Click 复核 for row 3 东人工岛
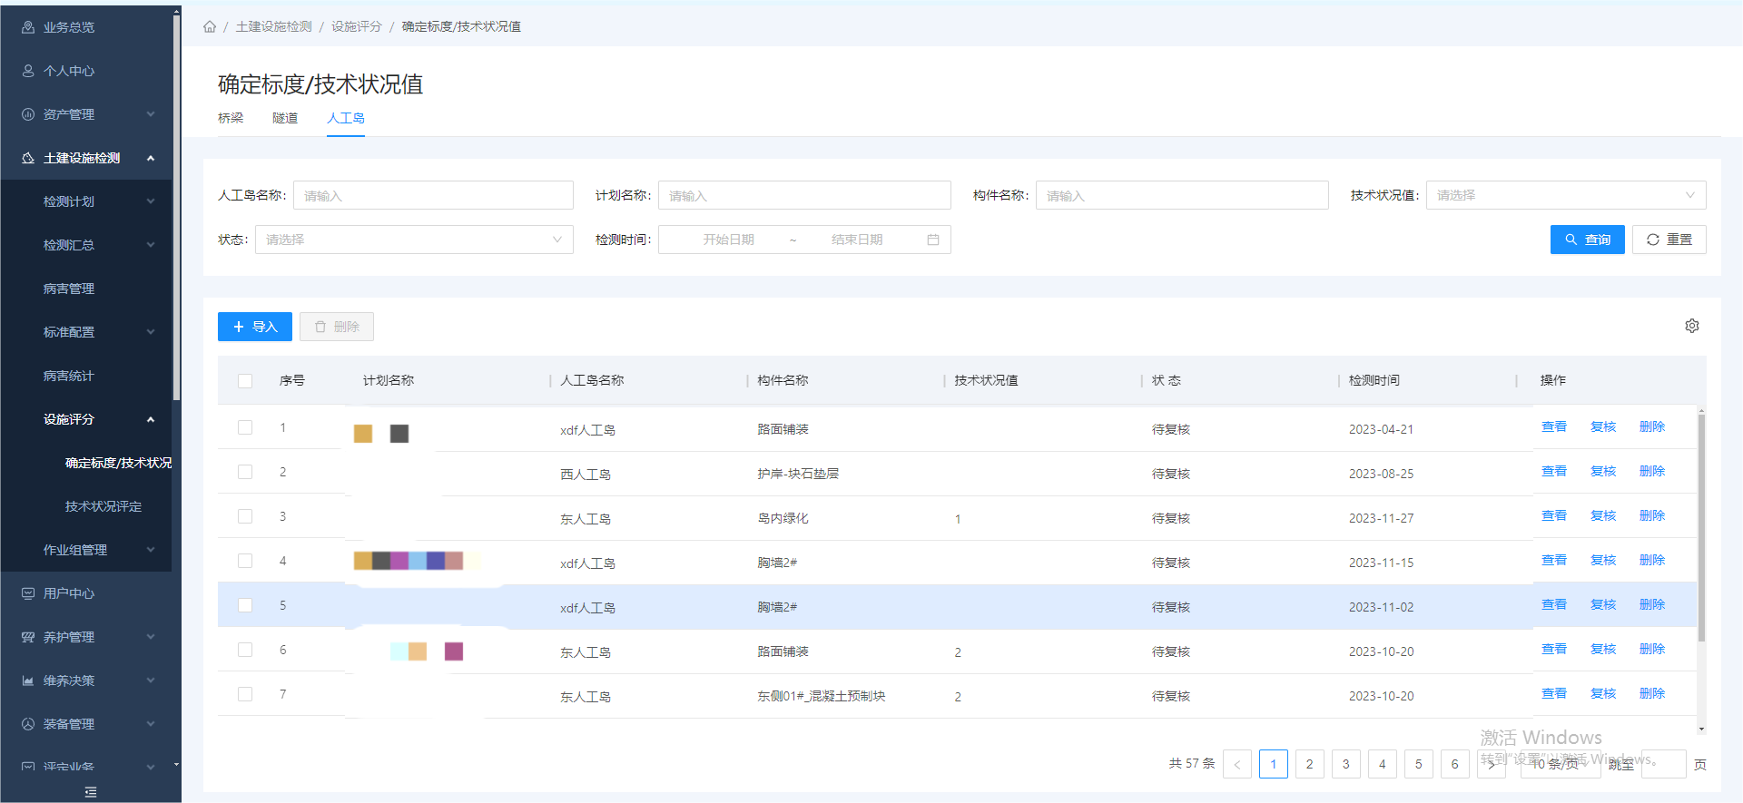This screenshot has height=803, width=1743. (x=1603, y=515)
